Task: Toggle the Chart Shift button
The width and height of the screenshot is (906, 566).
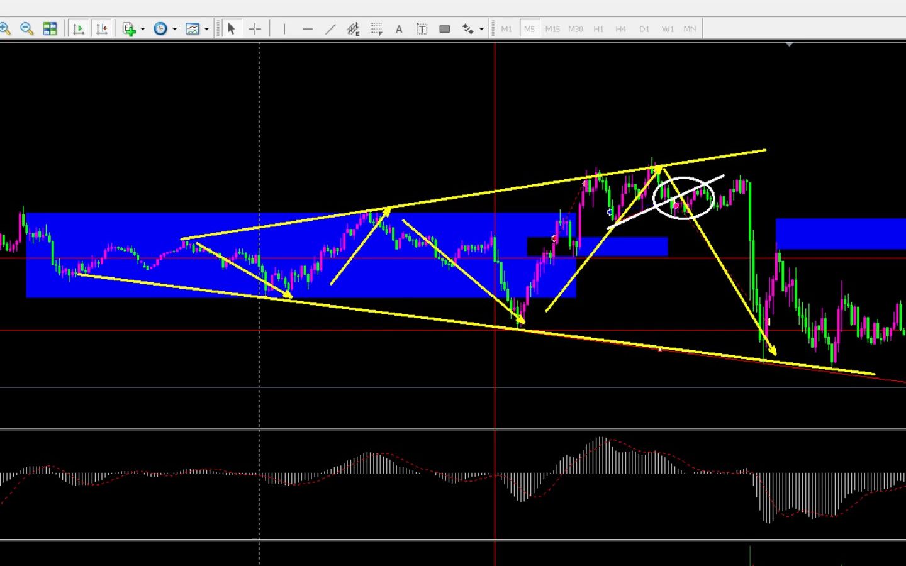Action: [101, 28]
